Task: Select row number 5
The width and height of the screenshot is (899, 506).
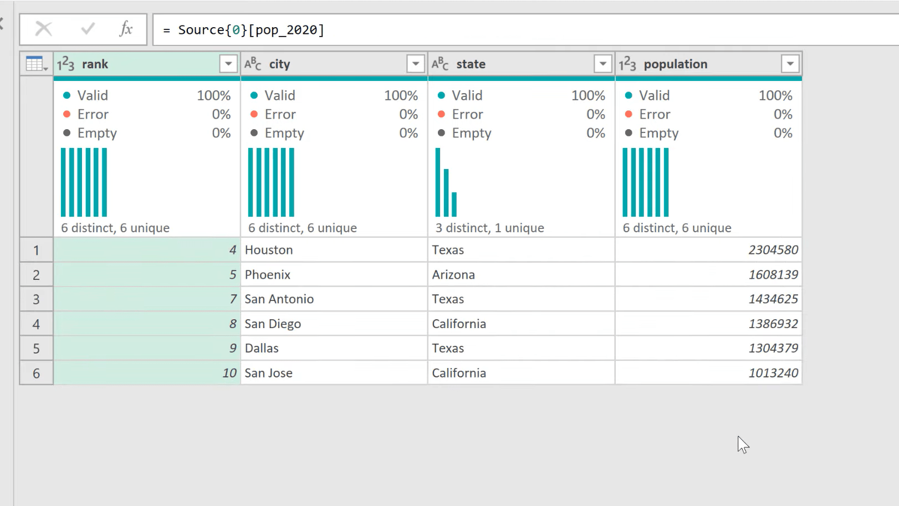Action: tap(37, 348)
